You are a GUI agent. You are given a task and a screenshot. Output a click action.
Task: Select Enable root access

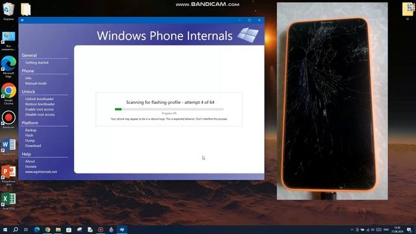[39, 109]
